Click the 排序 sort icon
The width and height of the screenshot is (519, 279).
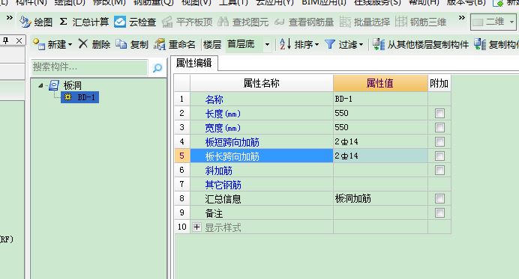[285, 44]
